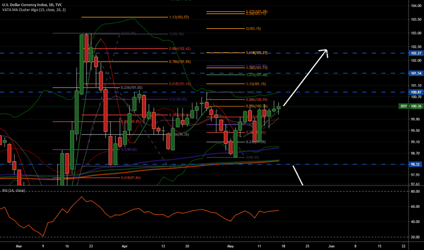Click the 0.786(101.95) Fibonacci level label
The width and height of the screenshot is (424, 250).
pyautogui.click(x=180, y=62)
